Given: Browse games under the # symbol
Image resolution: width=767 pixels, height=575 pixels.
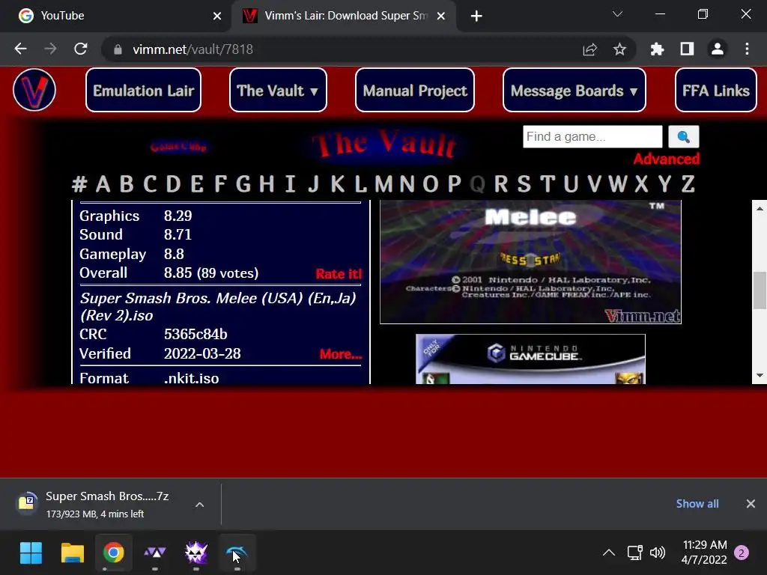Looking at the screenshot, I should tap(79, 184).
